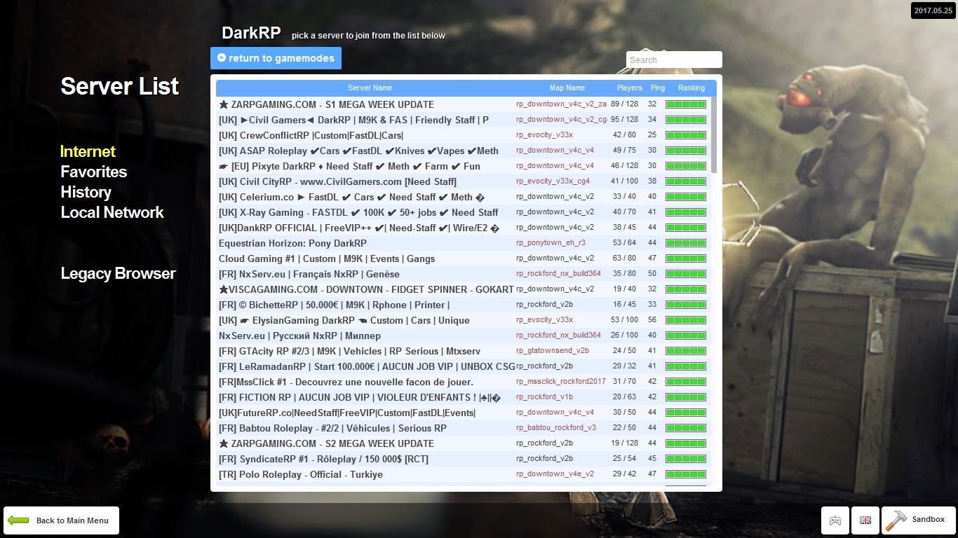958x538 pixels.
Task: Click the green back arrow icon
Action: pos(18,520)
